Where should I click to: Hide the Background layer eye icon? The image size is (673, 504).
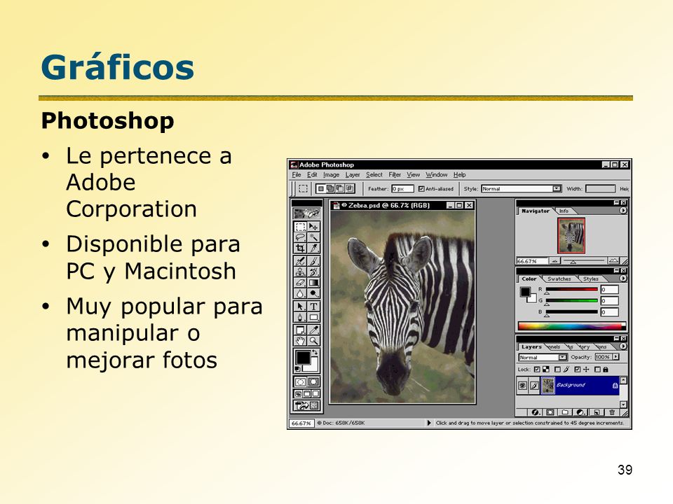[x=522, y=386]
